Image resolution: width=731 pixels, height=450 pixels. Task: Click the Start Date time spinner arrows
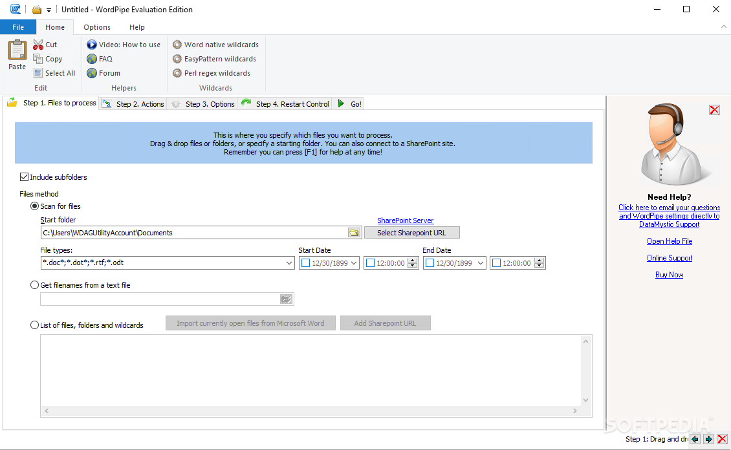click(x=412, y=263)
